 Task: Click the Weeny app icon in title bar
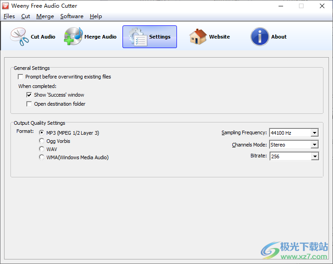click(x=6, y=6)
